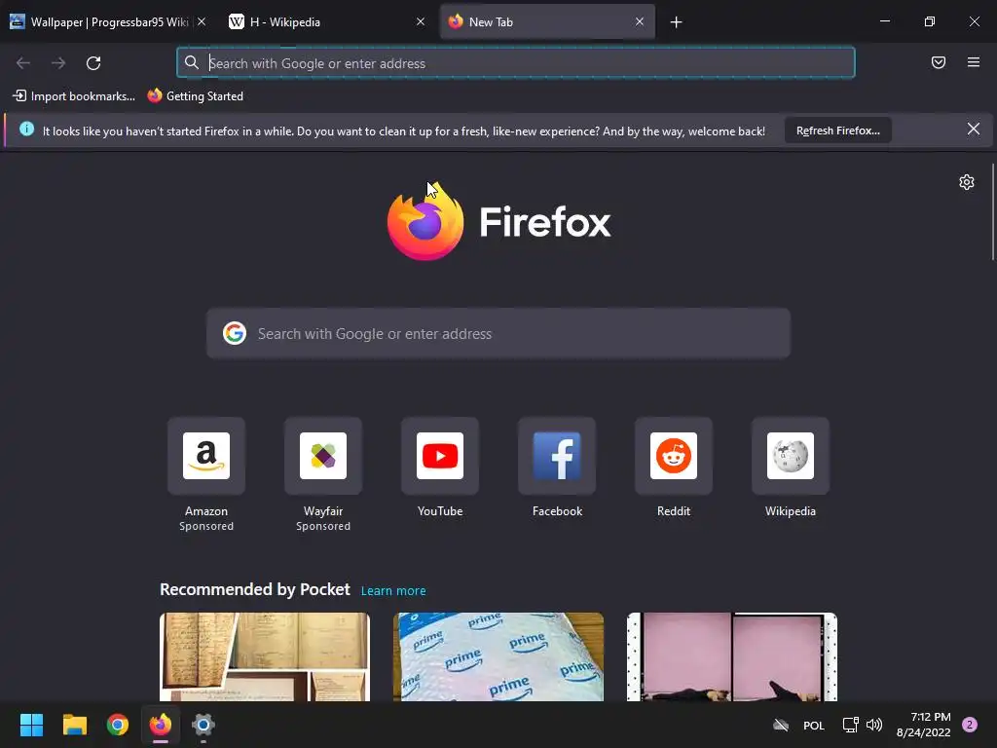Launch Google Chrome from the taskbar
Image resolution: width=997 pixels, height=748 pixels.
118,725
